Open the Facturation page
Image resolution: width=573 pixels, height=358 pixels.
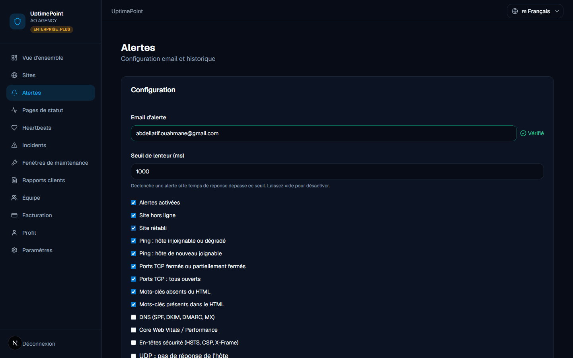(51, 215)
